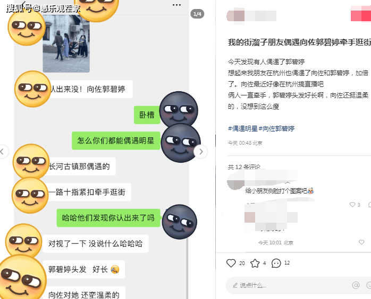Like the reply posted at 10:01
This screenshot has width=371, height=299.
pos(361,242)
